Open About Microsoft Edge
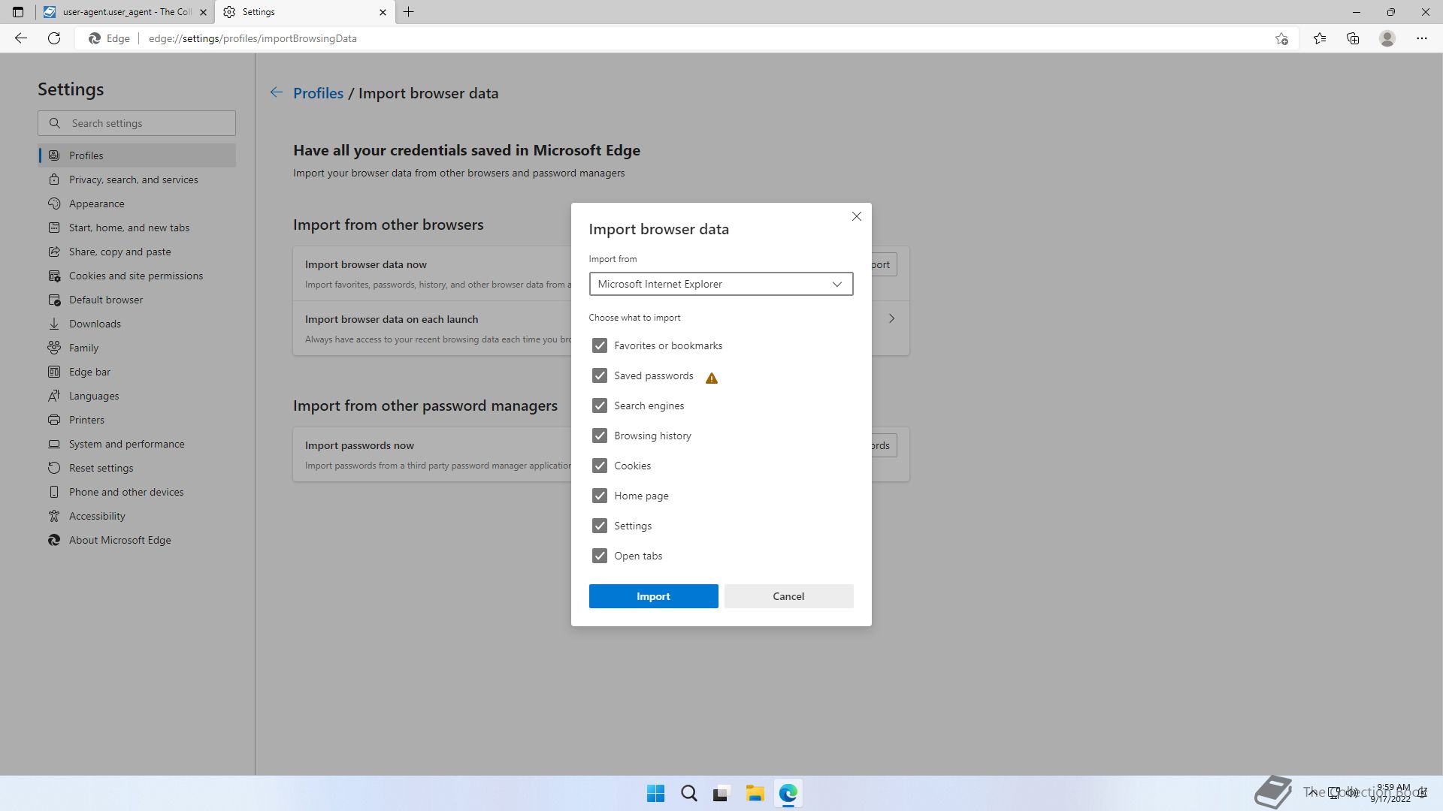Image resolution: width=1443 pixels, height=811 pixels. click(x=137, y=540)
